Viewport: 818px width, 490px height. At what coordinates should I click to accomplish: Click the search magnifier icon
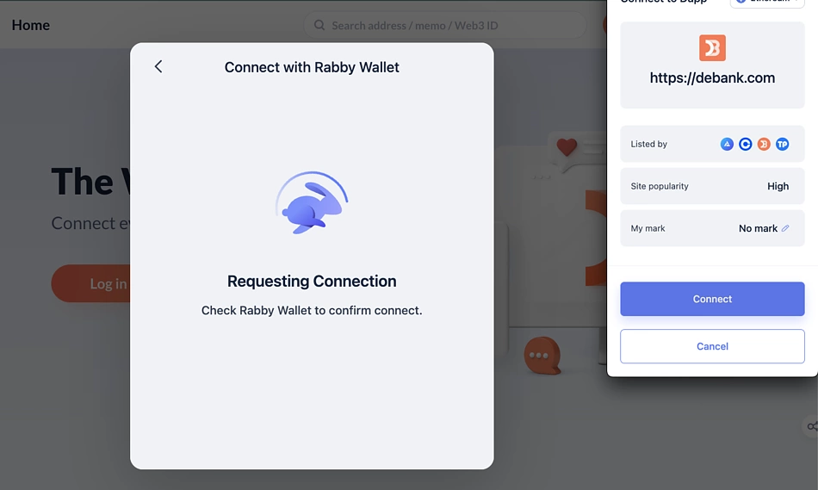319,25
